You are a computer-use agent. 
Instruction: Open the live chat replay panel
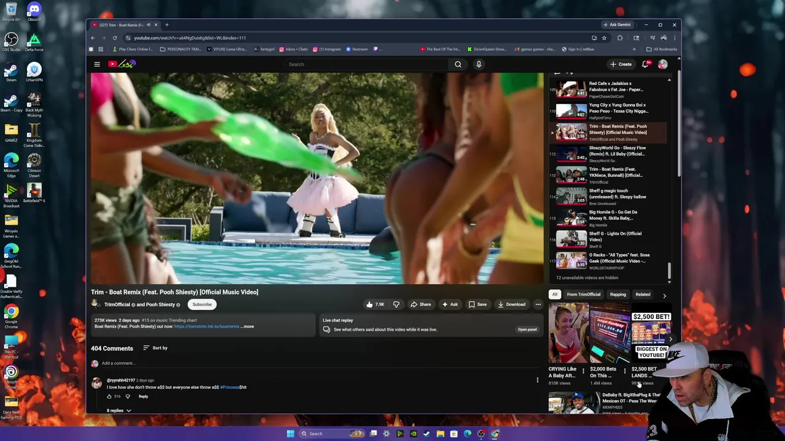pyautogui.click(x=527, y=330)
